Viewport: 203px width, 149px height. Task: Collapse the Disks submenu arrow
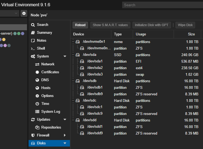65,143
